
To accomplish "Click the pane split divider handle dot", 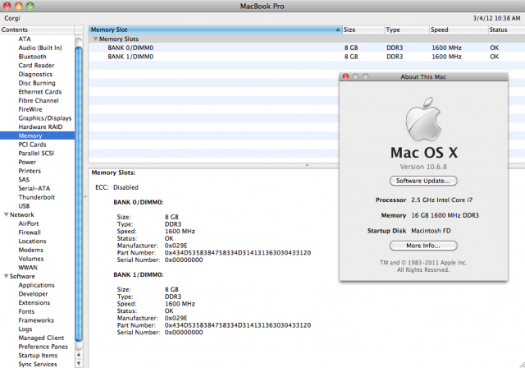I will tap(307, 165).
